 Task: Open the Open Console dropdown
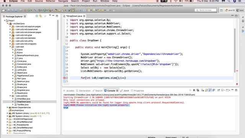(230, 90)
